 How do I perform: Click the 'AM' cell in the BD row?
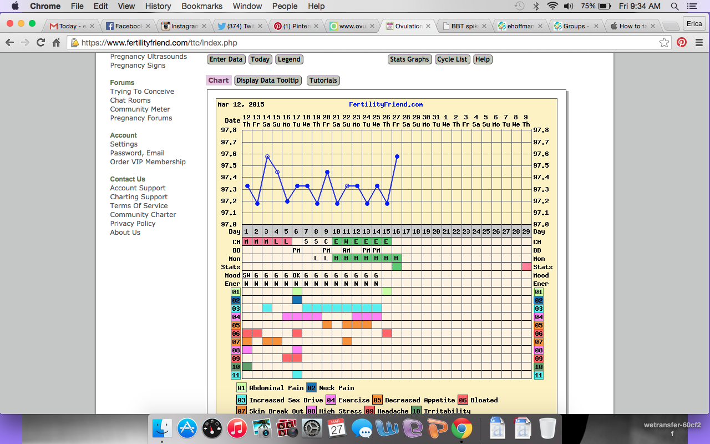tap(347, 250)
